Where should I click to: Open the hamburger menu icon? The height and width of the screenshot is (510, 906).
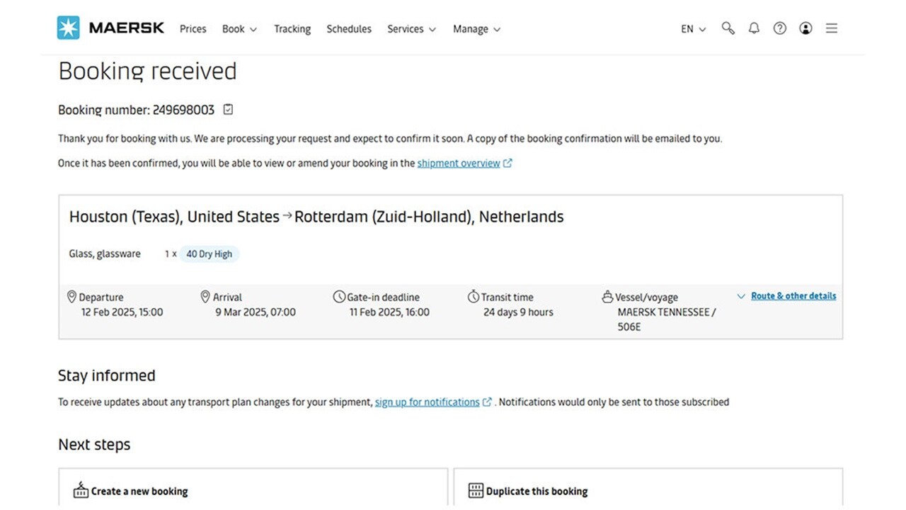[x=832, y=28]
